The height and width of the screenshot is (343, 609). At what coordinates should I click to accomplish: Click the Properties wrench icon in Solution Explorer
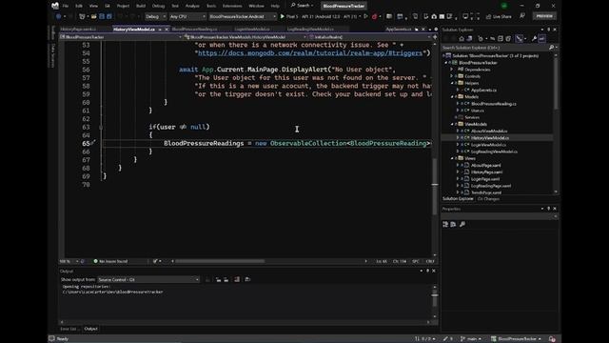534,38
